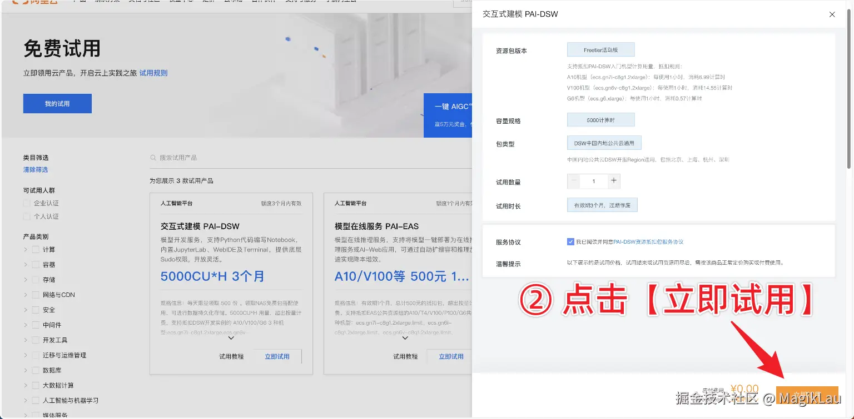
Task: Click the 交互式建模 PAI-DSW card title
Action: tap(200, 226)
